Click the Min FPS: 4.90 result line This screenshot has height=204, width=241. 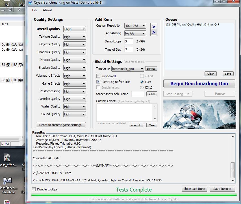click(x=77, y=136)
